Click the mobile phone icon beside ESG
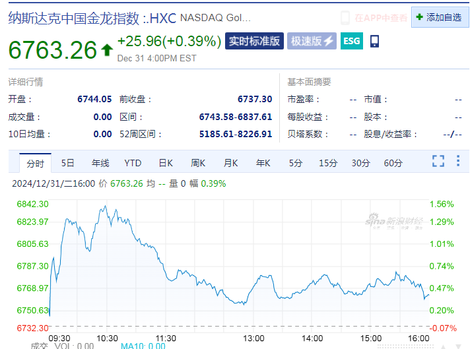The width and height of the screenshot is (470, 349). 374,41
